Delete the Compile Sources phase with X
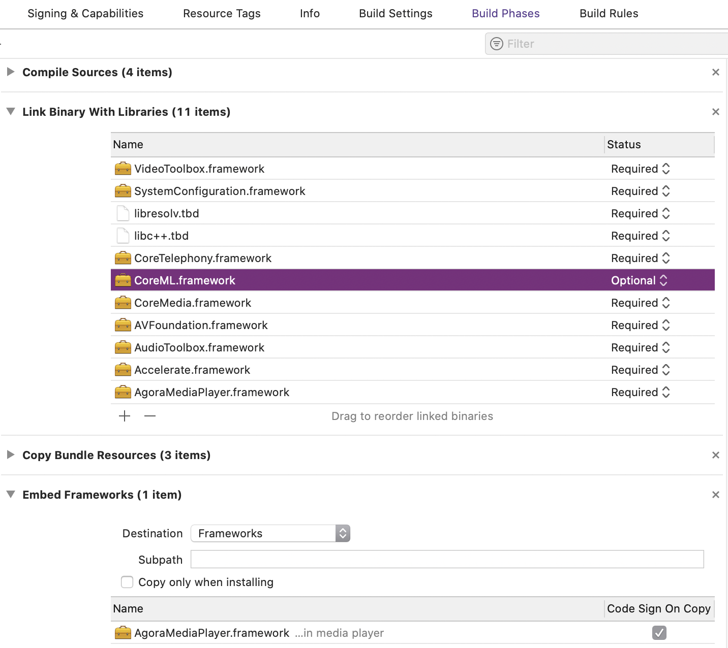The width and height of the screenshot is (728, 648). [x=715, y=73]
